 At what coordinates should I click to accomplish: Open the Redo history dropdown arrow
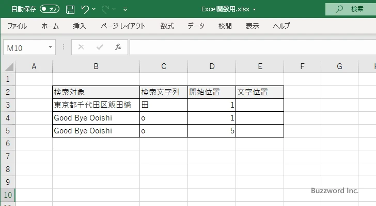114,9
